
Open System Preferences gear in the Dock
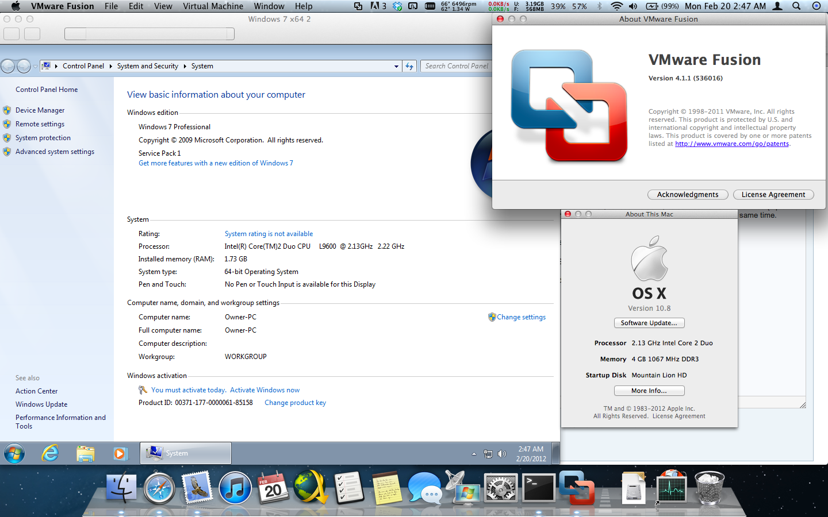click(500, 489)
